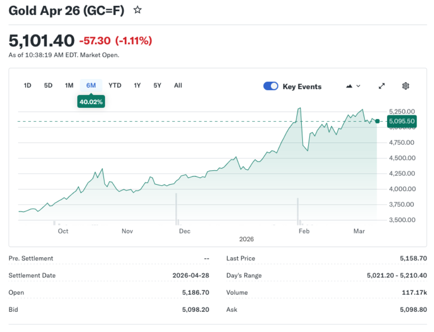Click the 40.02% performance badge
Screen dimensions: 434x332
[x=91, y=101]
